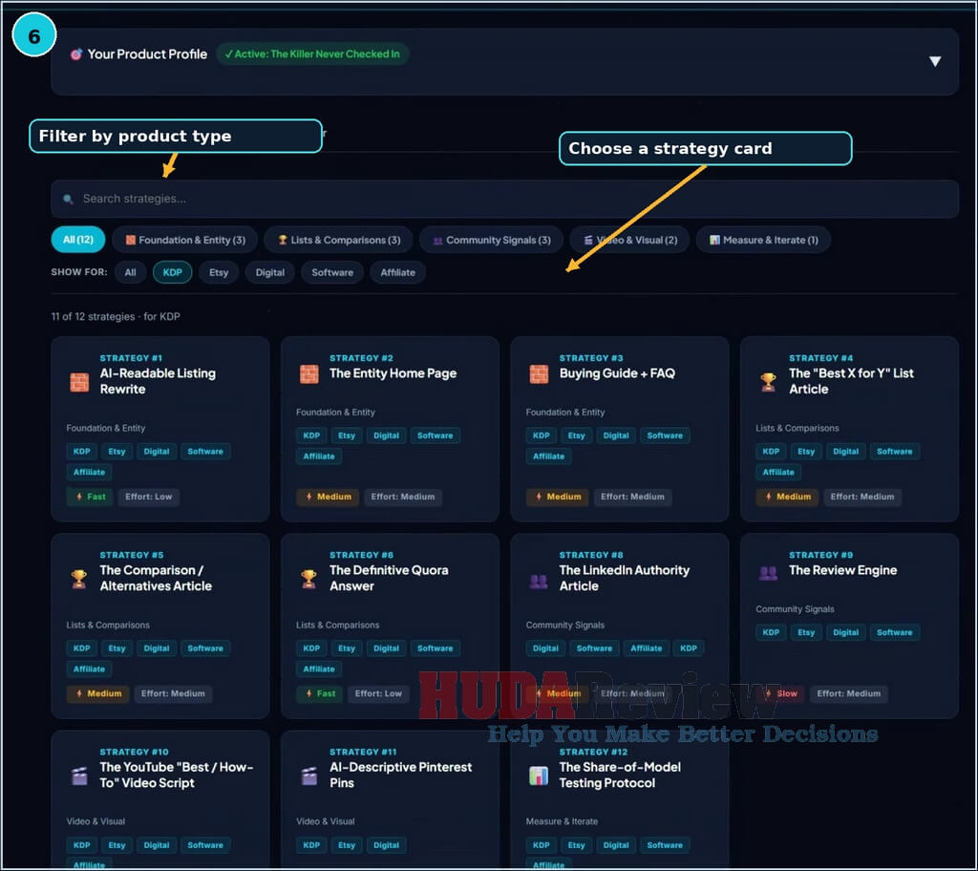Click the Search strategies input field

[504, 199]
